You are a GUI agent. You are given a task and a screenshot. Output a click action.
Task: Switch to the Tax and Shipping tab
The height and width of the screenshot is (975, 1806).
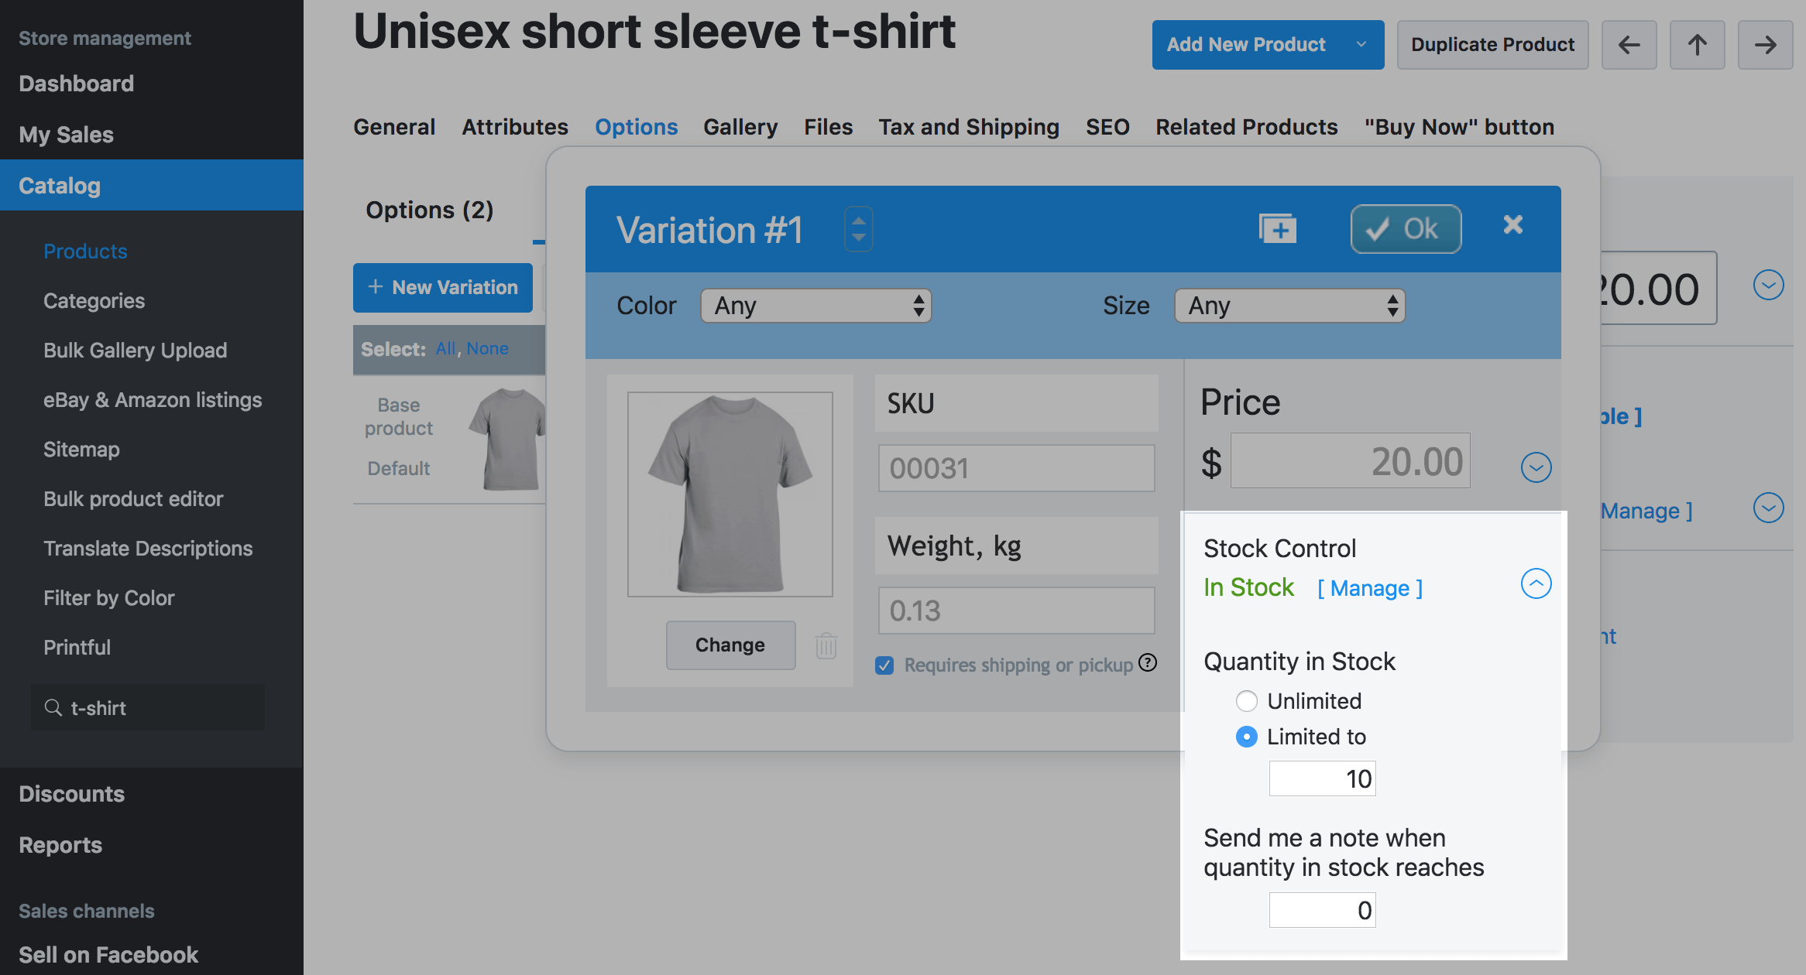coord(968,127)
